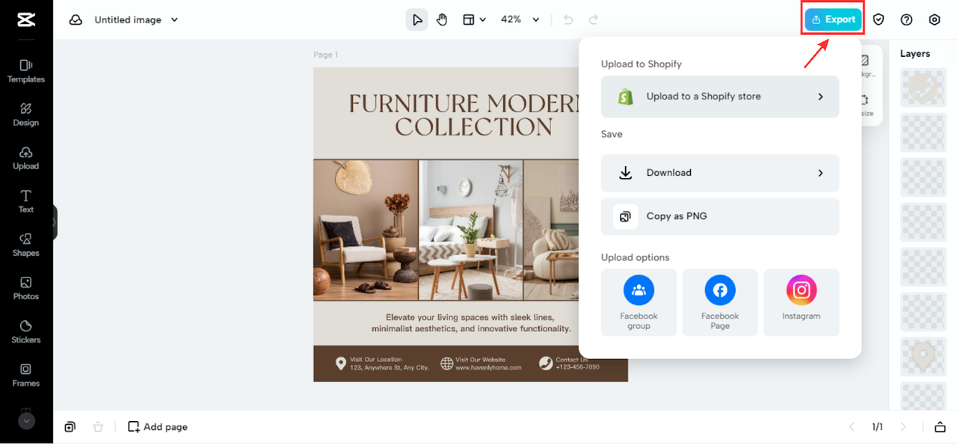Open the Photos panel
Viewport: 957px width, 445px height.
click(26, 288)
